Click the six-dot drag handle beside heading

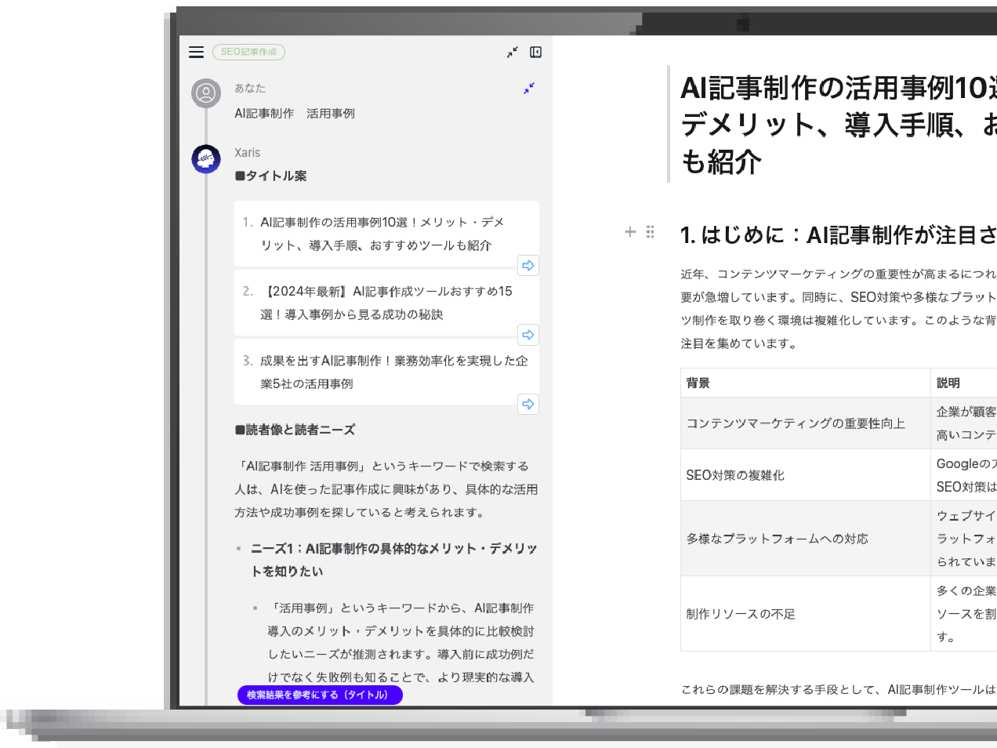(x=651, y=231)
